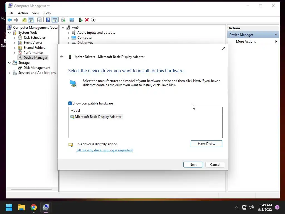Click Computer Management taskbar icon
This screenshot has height=214, width=285.
coord(46,207)
